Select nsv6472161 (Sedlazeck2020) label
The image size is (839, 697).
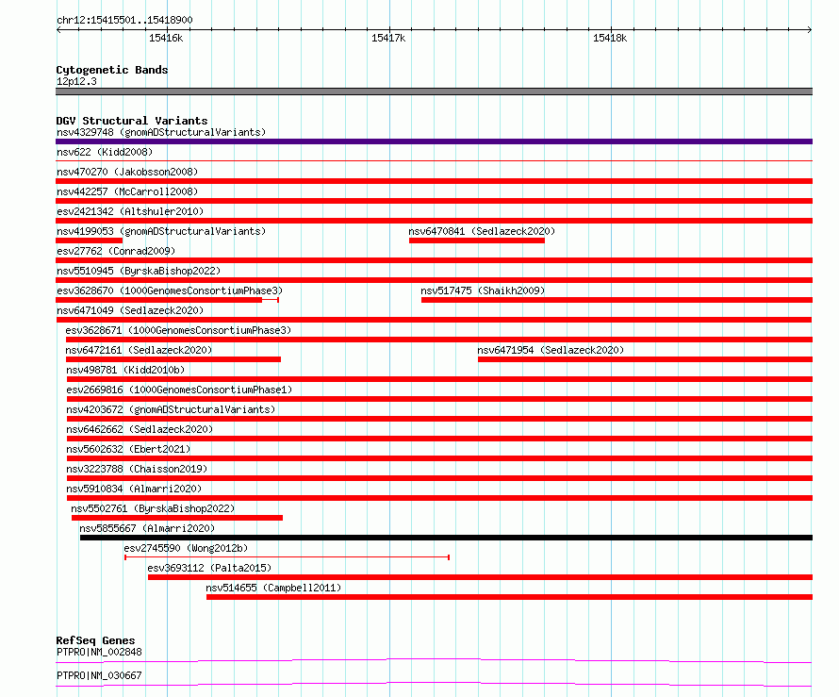click(139, 350)
